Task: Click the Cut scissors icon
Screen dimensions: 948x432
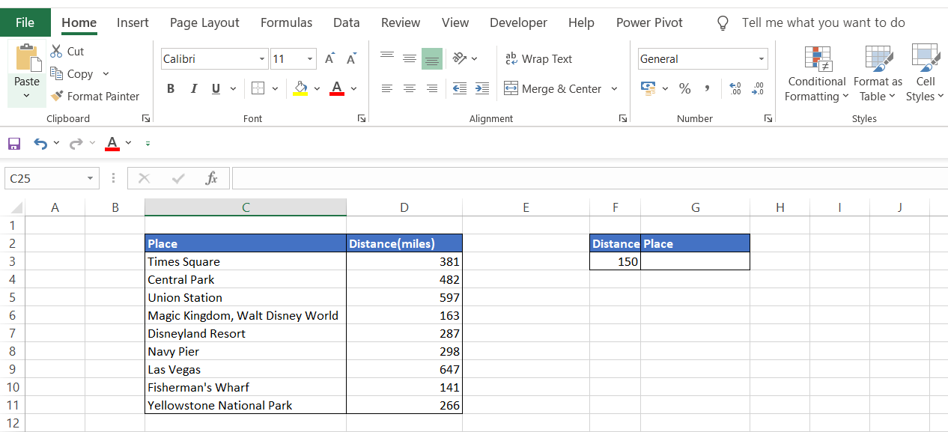Action: click(57, 52)
